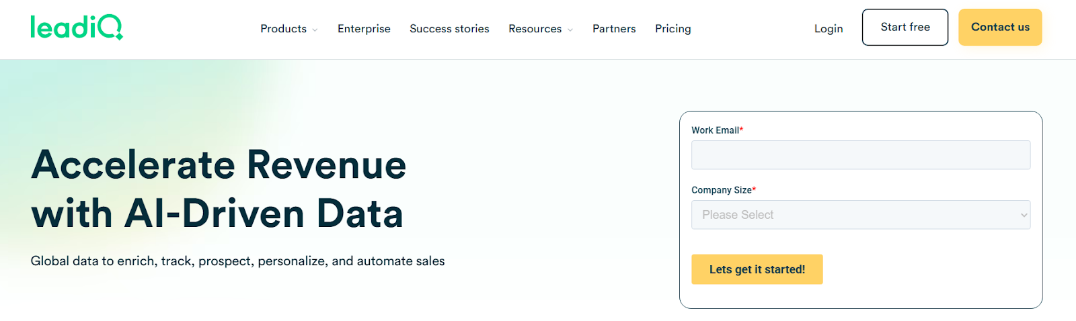Click the Global data to enrich tagline

[237, 261]
